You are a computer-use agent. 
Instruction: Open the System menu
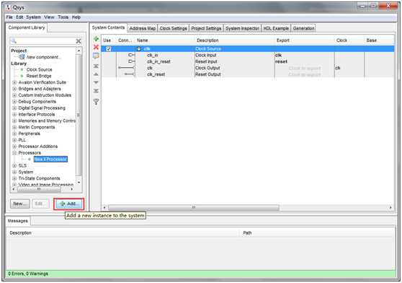(33, 17)
